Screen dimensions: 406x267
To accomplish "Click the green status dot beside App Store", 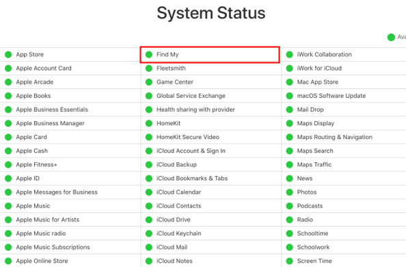I will point(8,55).
